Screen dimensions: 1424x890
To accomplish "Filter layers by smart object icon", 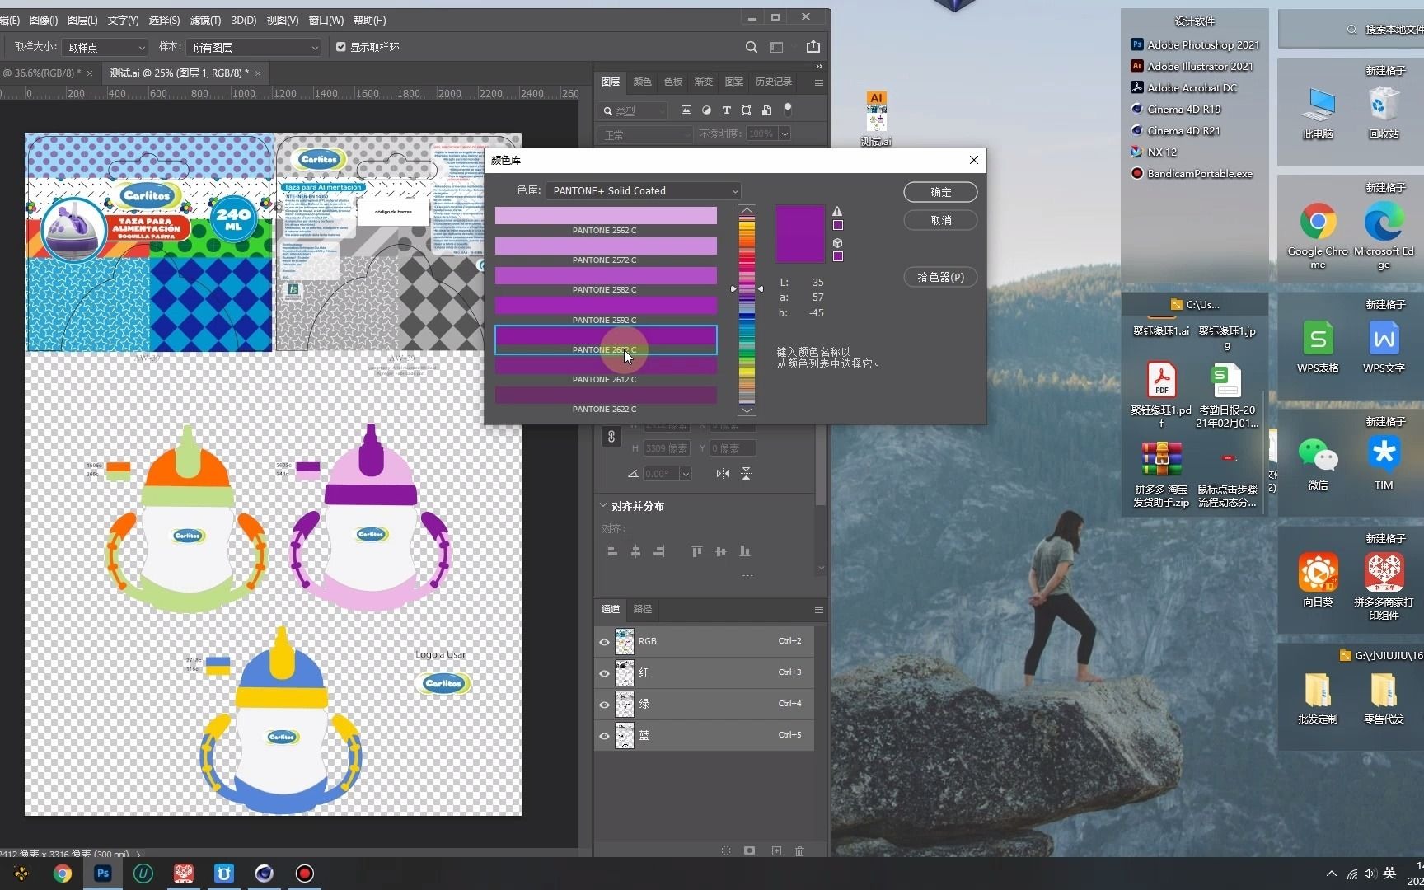I will coord(766,110).
